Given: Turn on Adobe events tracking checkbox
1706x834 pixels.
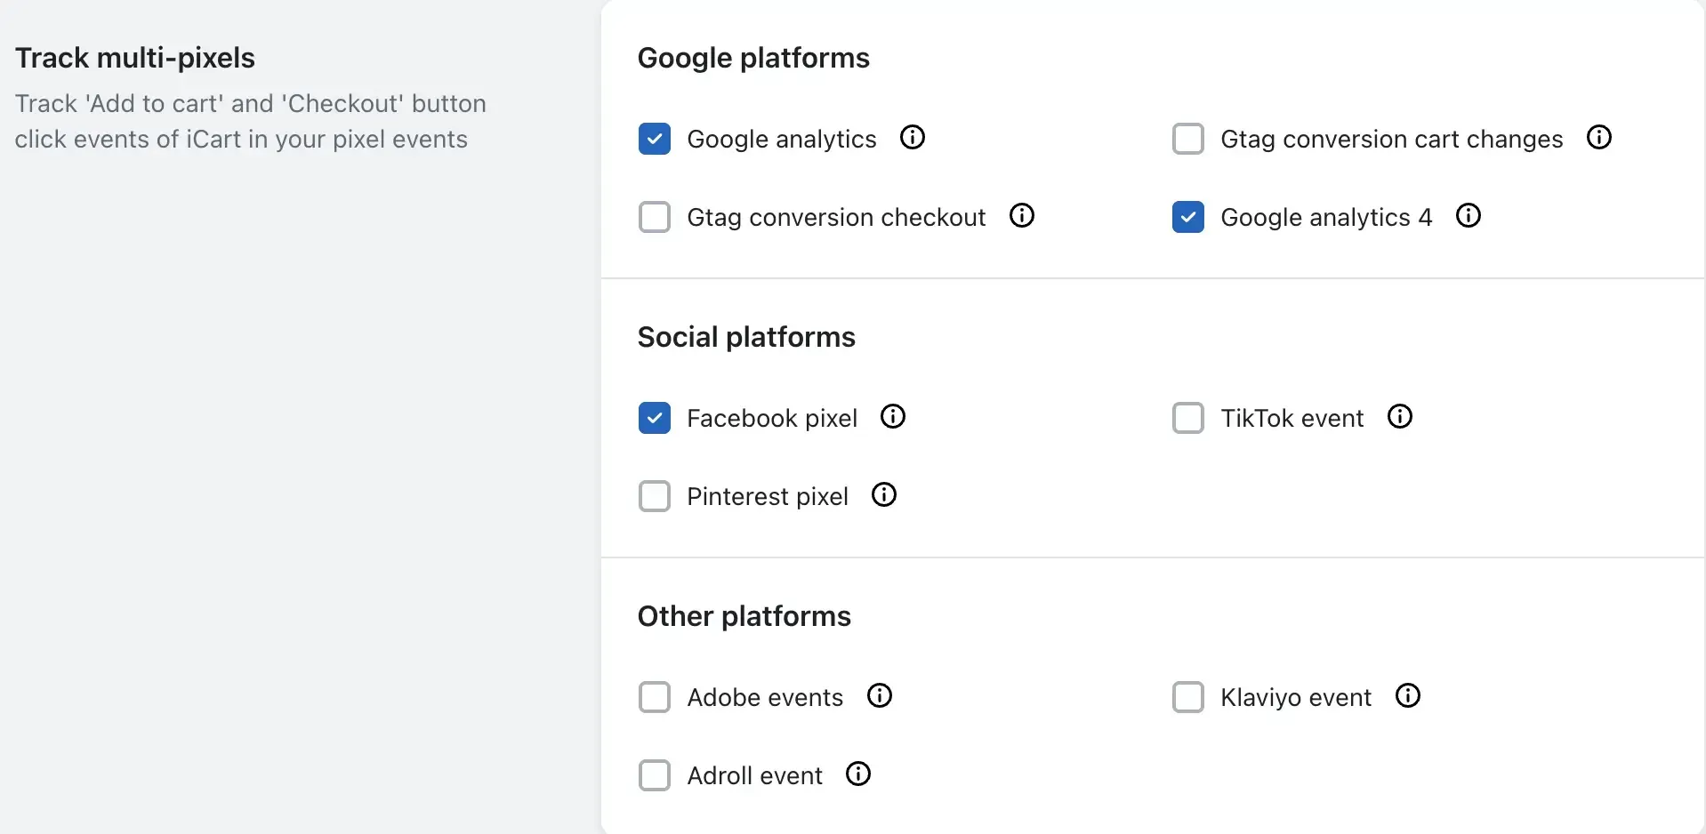Looking at the screenshot, I should click(x=655, y=697).
